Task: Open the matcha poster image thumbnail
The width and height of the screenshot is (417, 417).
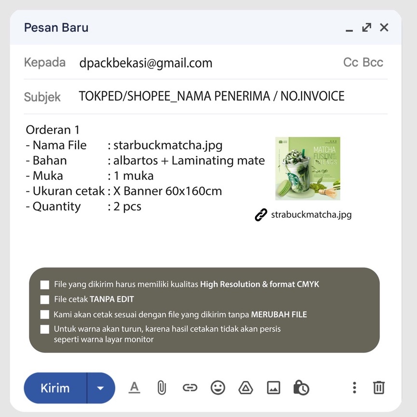Action: pyautogui.click(x=308, y=168)
